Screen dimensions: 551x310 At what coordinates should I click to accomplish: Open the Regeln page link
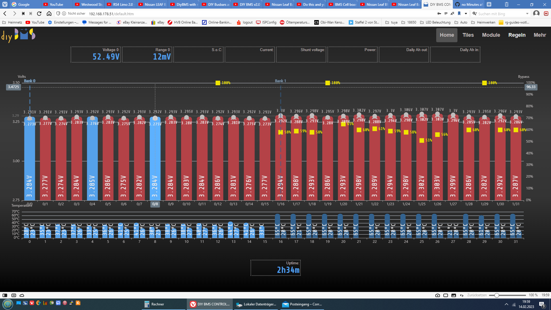coord(517,35)
